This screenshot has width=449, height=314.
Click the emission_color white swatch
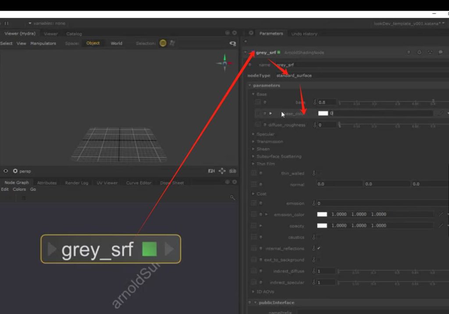click(322, 214)
